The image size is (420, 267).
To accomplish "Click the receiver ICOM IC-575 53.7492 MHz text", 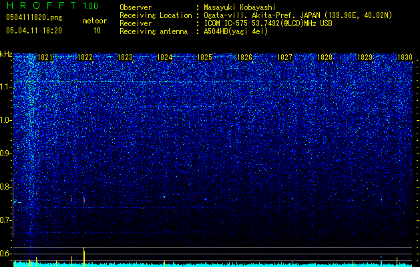I will tap(268, 23).
